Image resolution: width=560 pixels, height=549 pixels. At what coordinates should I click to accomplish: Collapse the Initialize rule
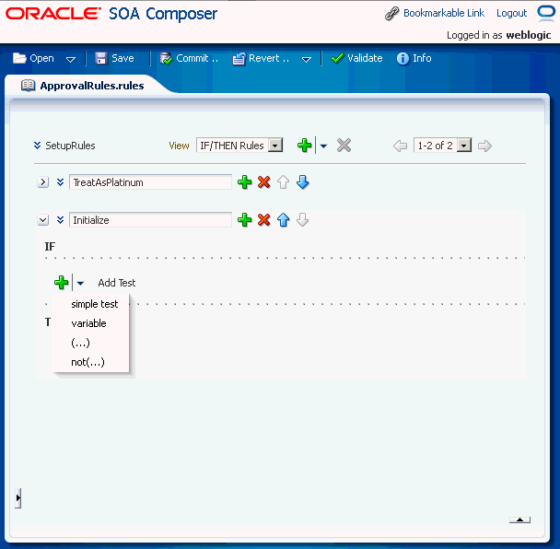(x=43, y=220)
